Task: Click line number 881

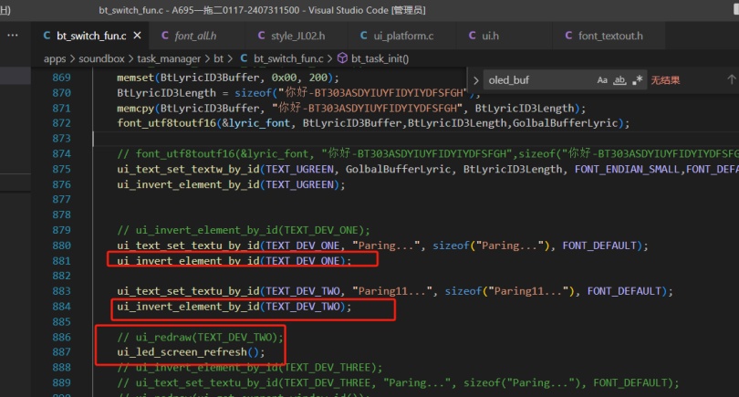Action: [x=61, y=261]
